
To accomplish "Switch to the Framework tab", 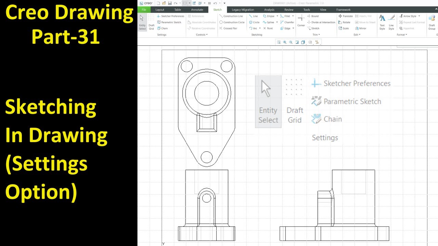I will [343, 10].
